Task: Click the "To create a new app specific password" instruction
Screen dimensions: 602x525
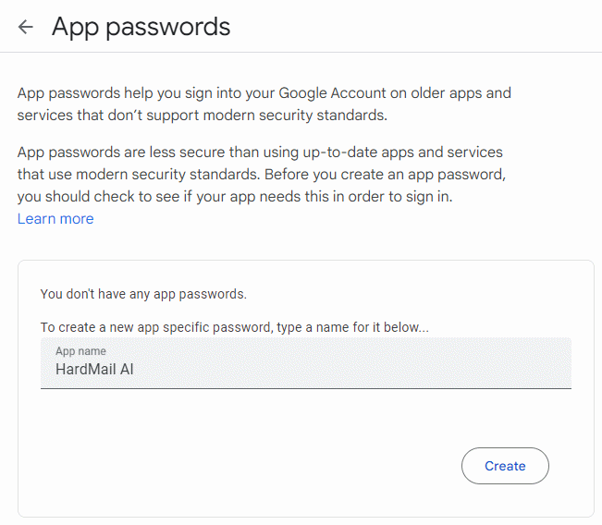Action: click(235, 327)
